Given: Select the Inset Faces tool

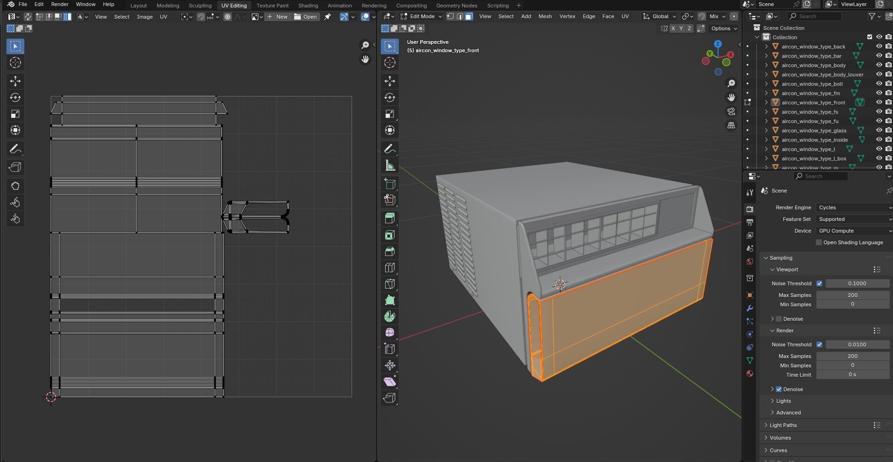Looking at the screenshot, I should [390, 235].
